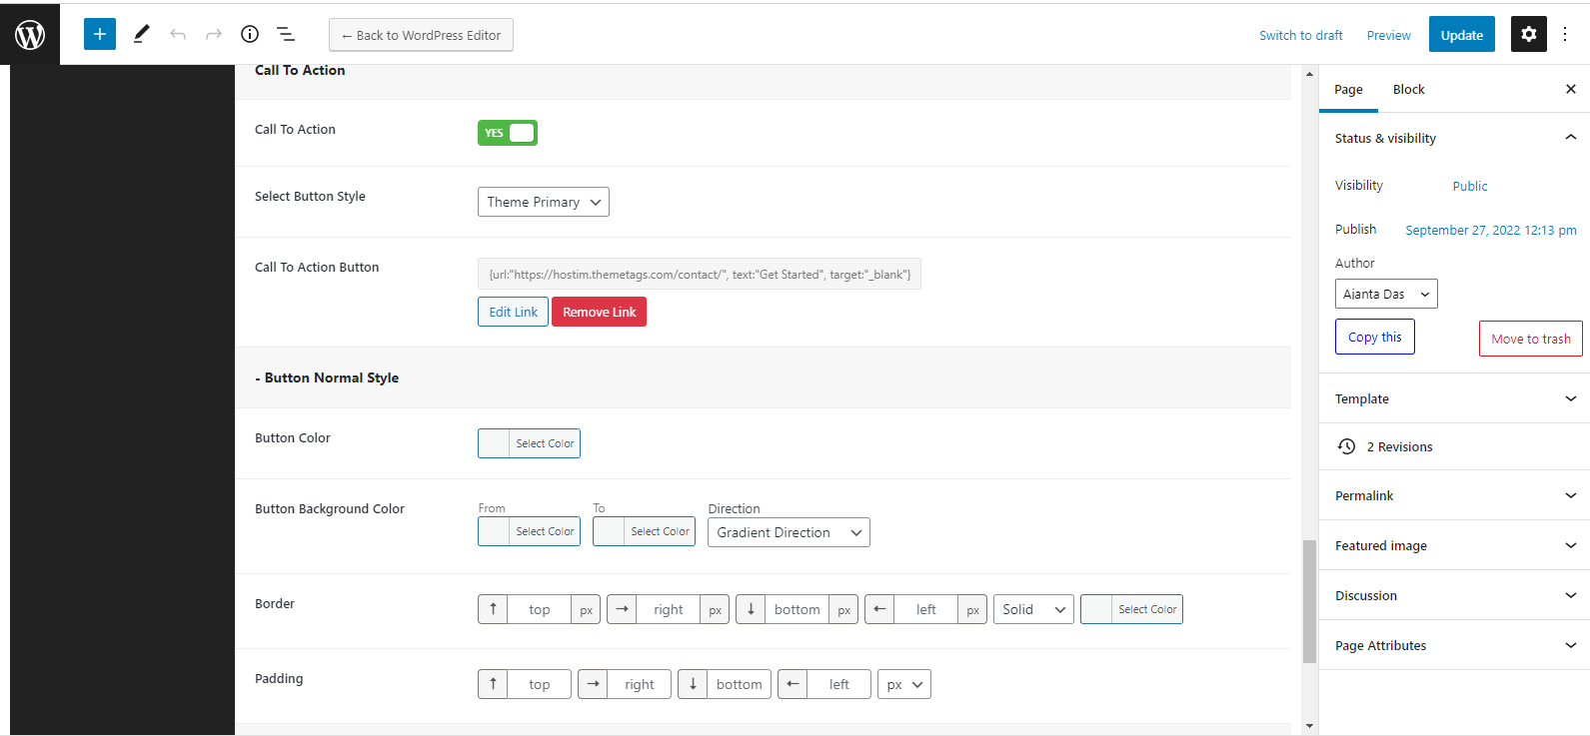Open the document Details info icon
The width and height of the screenshot is (1590, 736).
click(250, 34)
